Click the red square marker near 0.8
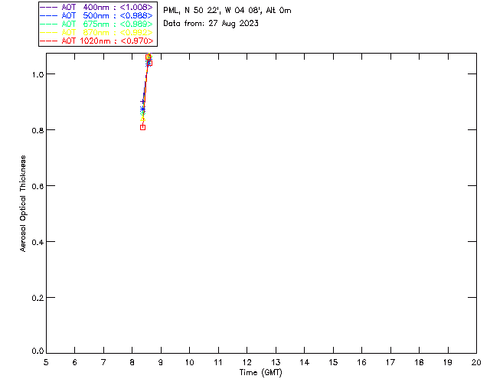490x392 pixels. pos(143,127)
